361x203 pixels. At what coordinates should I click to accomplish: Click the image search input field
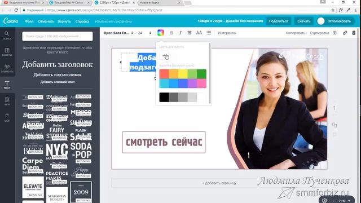58,36
